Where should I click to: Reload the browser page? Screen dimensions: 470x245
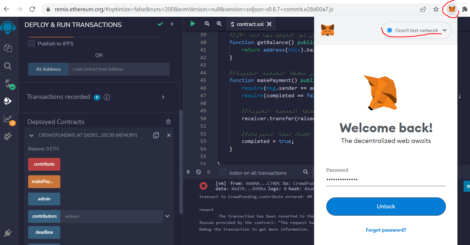click(32, 9)
